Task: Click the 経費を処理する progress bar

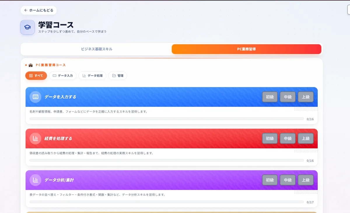Action: (x=167, y=161)
